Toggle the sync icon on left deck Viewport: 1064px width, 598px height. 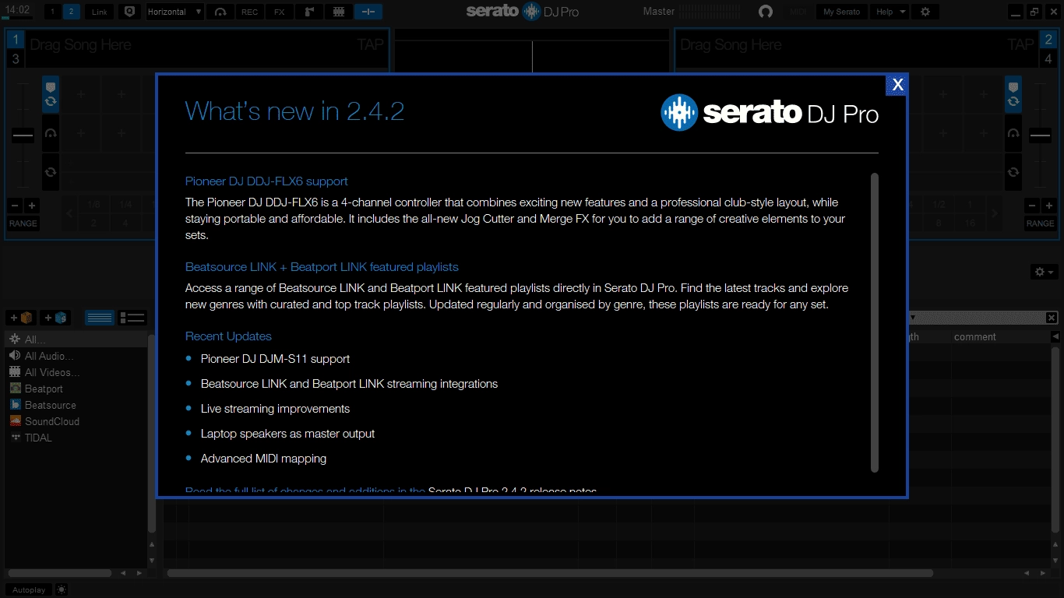click(x=51, y=101)
